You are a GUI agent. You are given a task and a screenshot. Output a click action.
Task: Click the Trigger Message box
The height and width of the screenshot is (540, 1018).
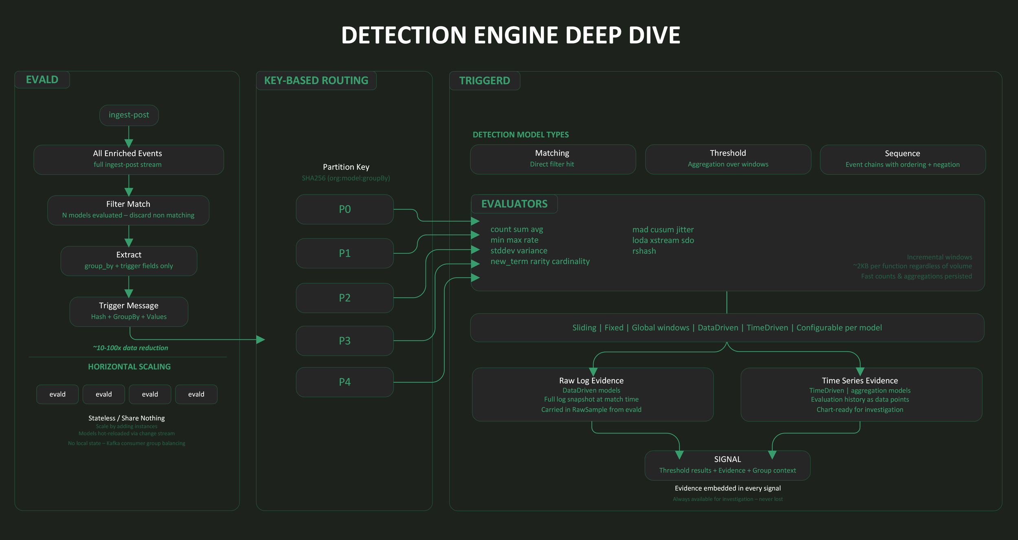tap(129, 311)
